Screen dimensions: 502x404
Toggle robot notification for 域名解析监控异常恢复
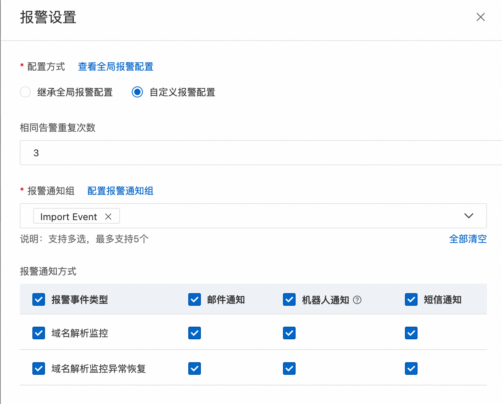[x=289, y=368]
